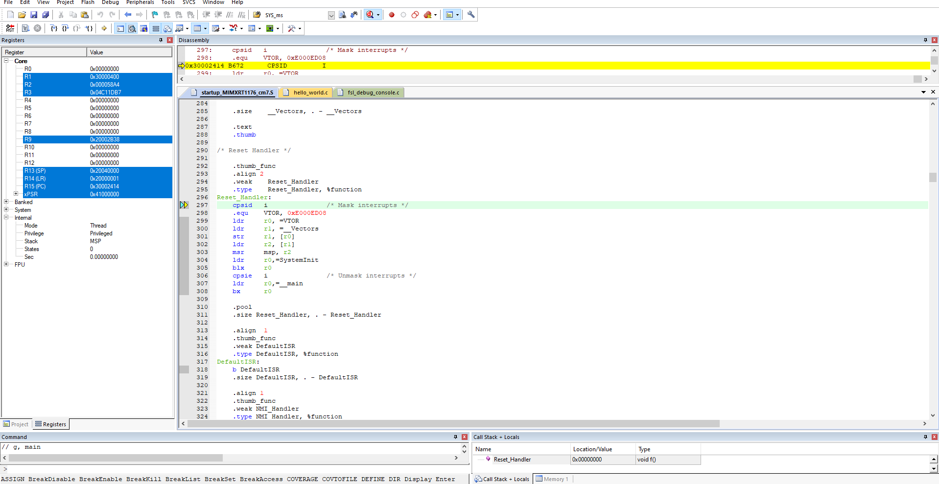Click Show Next Statement yellow arrow

pos(104,28)
